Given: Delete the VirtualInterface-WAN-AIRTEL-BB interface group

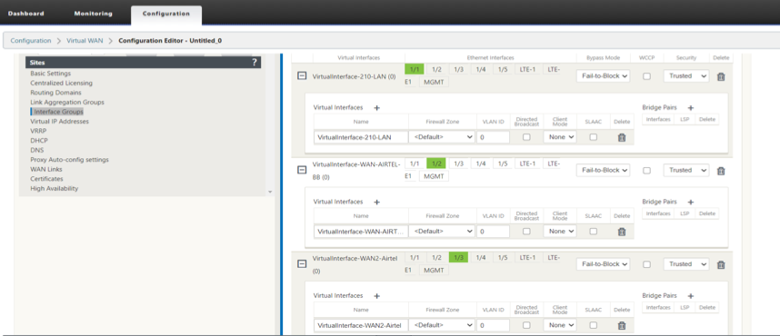Looking at the screenshot, I should click(x=721, y=171).
